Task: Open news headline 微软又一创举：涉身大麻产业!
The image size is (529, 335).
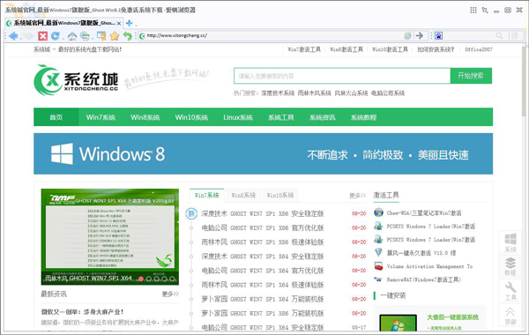Action: point(82,312)
